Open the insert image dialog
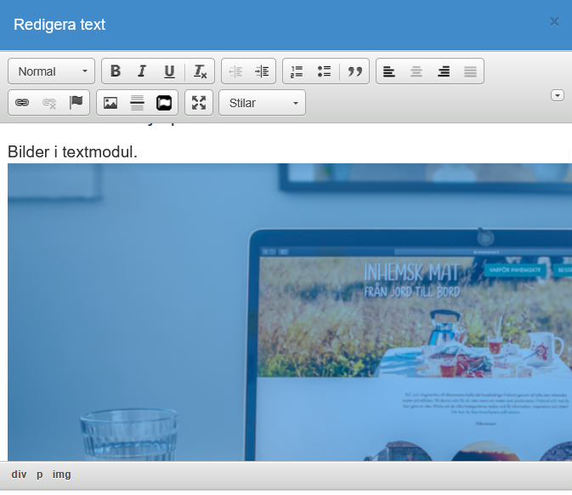This screenshot has height=495, width=572. tap(110, 103)
